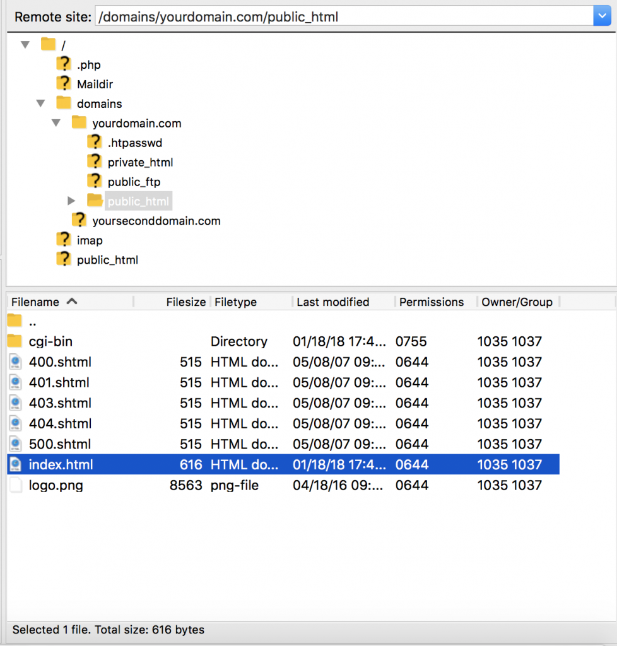Click the question-mark icon next to Maildir
Screen dimensions: 617x646
(x=64, y=83)
